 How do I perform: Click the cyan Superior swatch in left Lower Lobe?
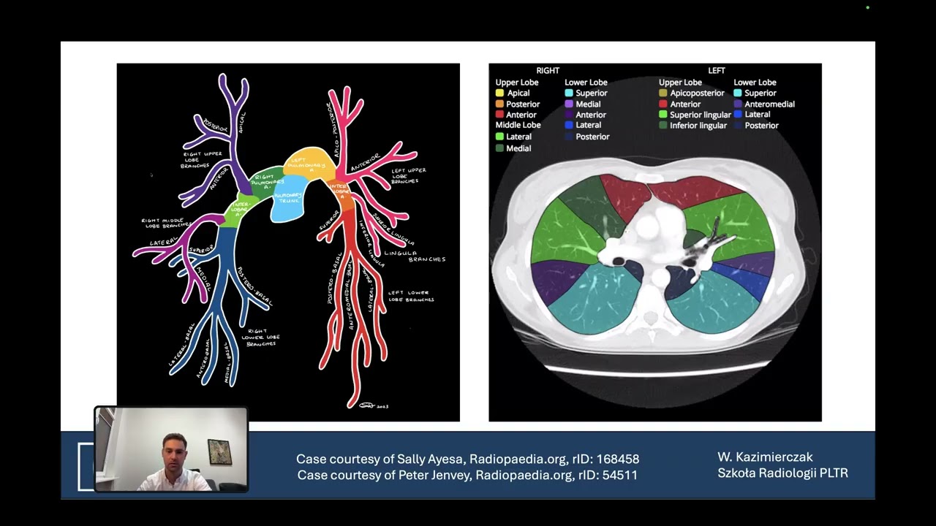click(x=738, y=94)
